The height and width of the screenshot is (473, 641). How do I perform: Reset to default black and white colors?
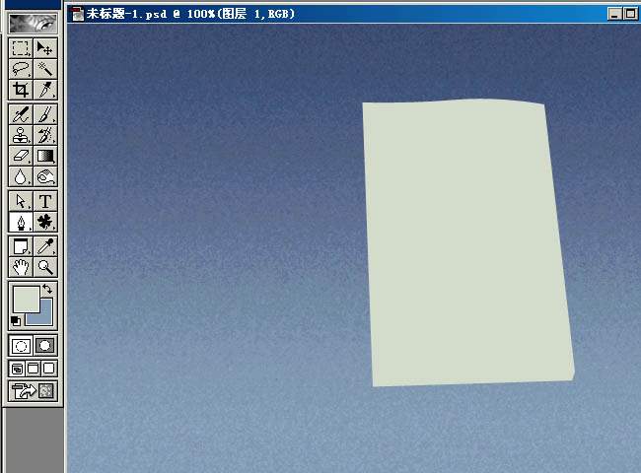click(16, 320)
